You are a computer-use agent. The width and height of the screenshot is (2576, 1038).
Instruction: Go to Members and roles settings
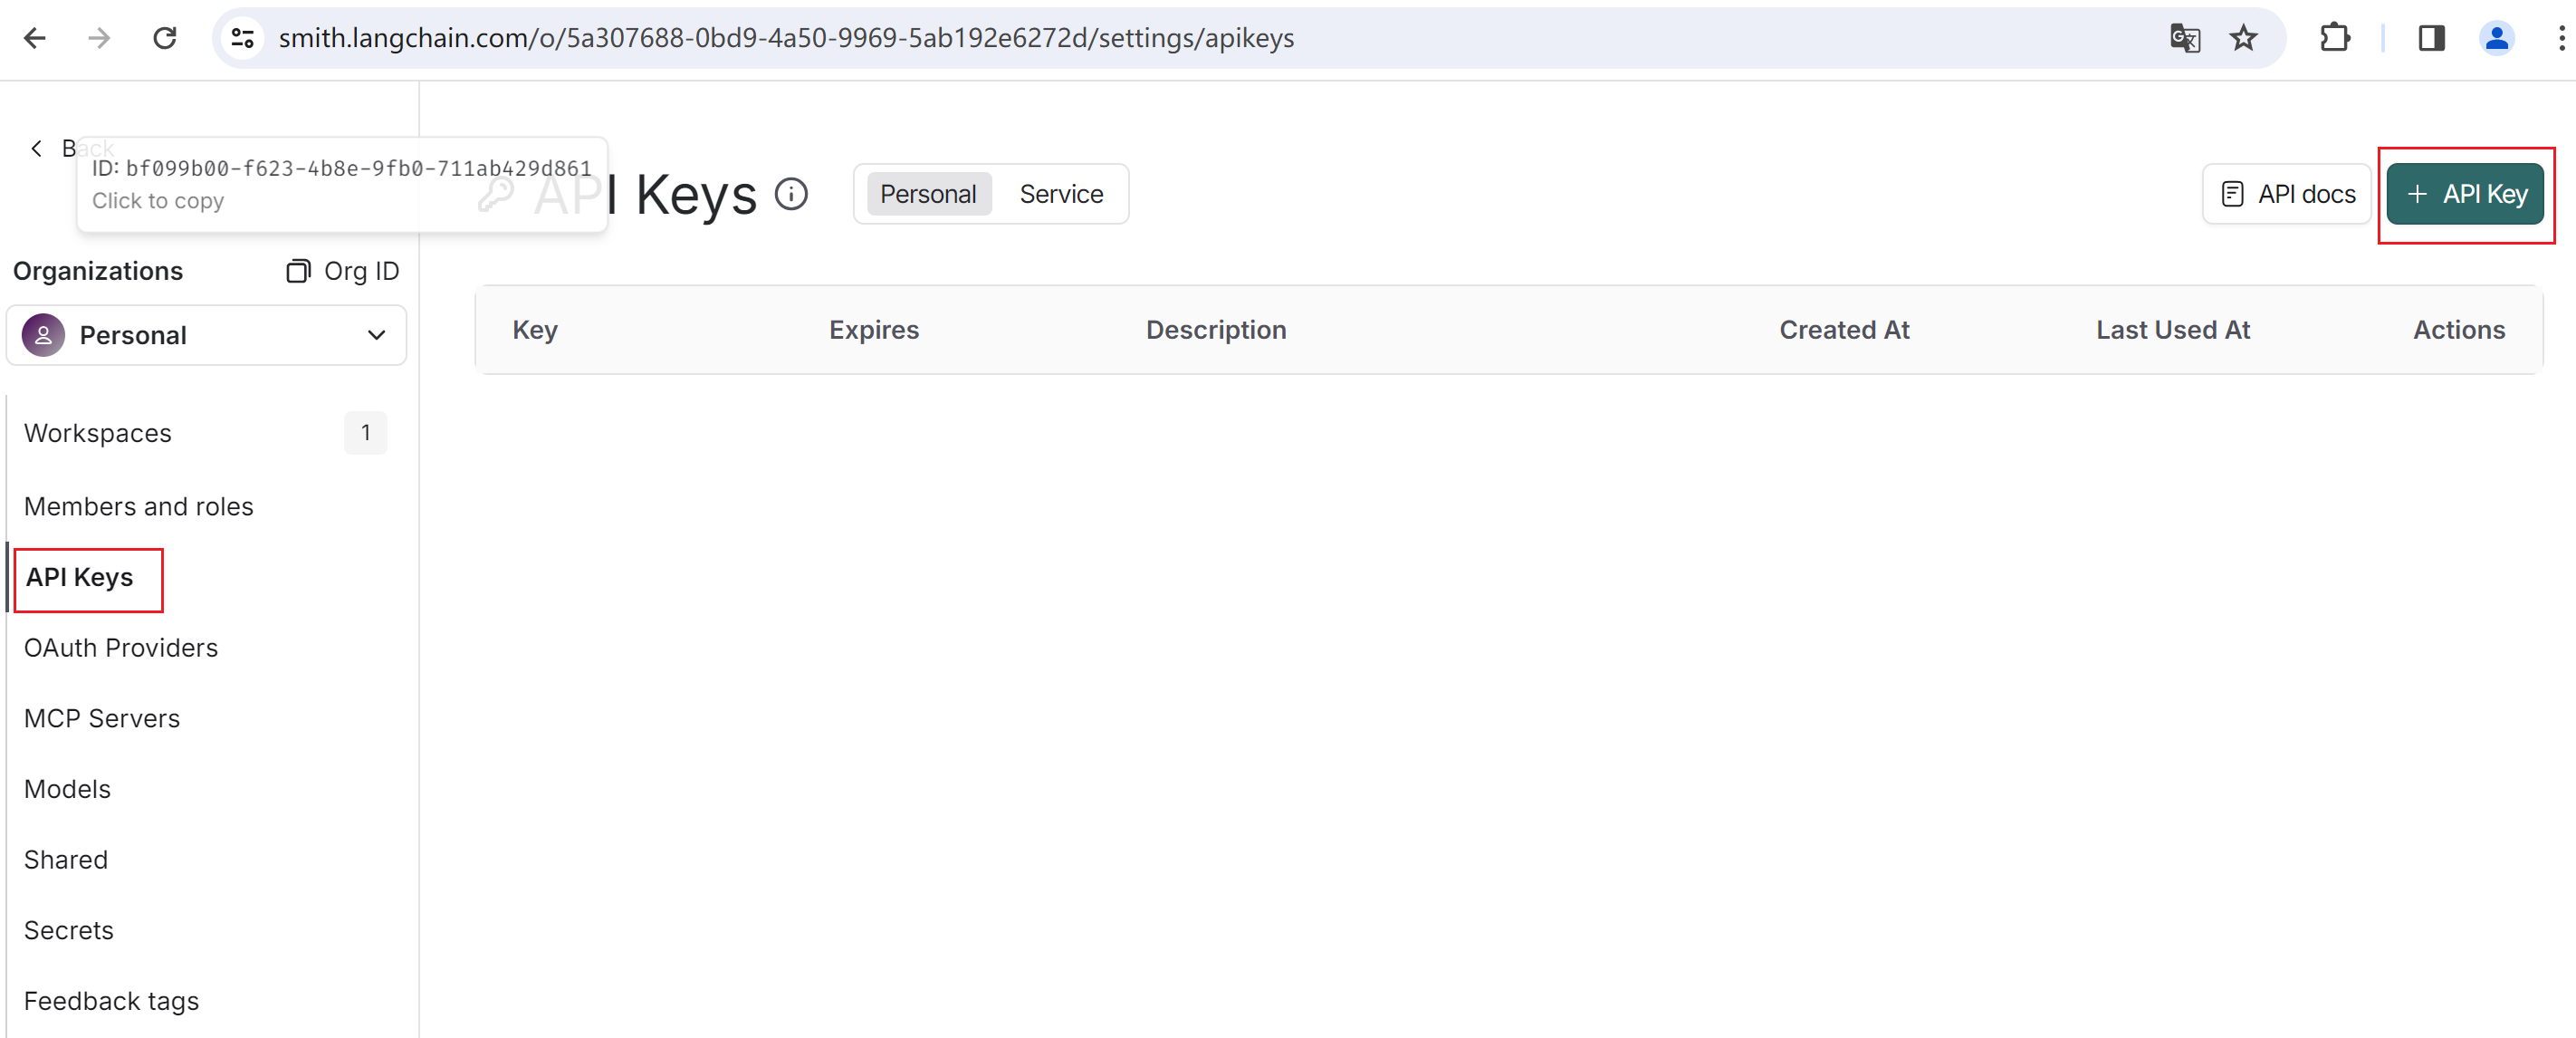139,506
